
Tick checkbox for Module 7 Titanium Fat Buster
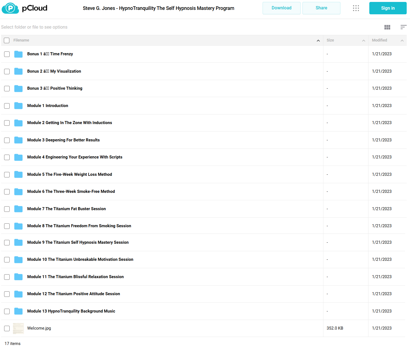click(7, 209)
